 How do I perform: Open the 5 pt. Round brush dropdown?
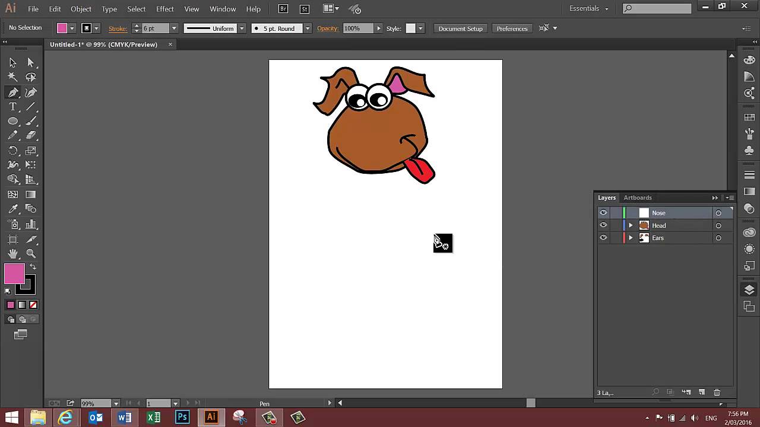pyautogui.click(x=308, y=28)
